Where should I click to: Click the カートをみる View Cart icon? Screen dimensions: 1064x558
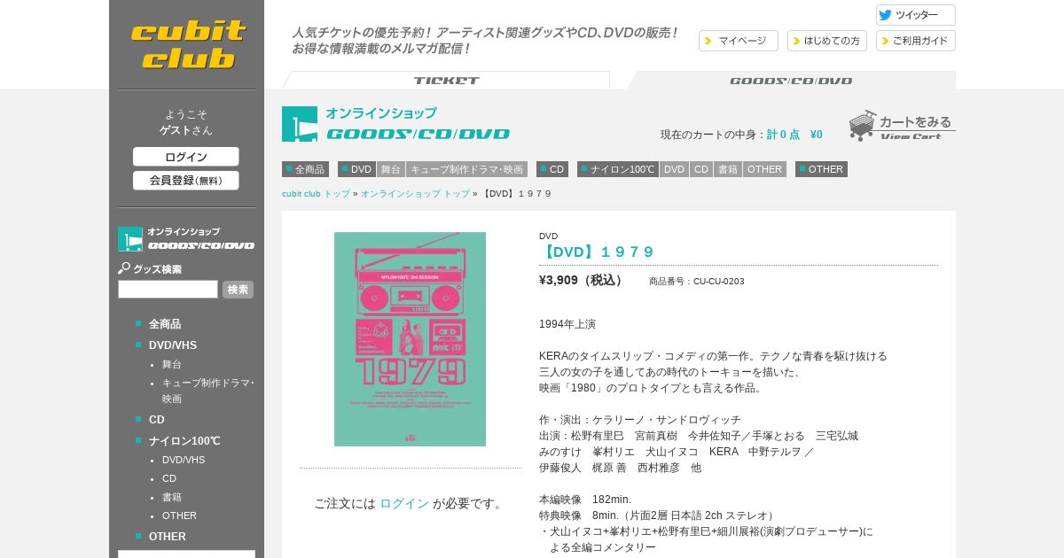click(902, 125)
